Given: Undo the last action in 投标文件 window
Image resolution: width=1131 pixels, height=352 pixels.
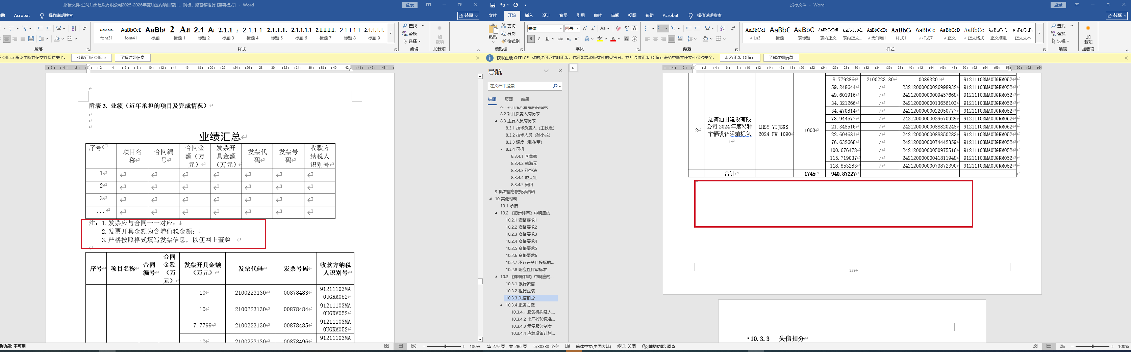Looking at the screenshot, I should (502, 5).
